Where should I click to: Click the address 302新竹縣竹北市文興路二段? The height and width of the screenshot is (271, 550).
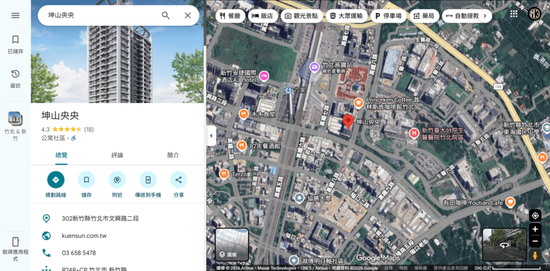[100, 218]
